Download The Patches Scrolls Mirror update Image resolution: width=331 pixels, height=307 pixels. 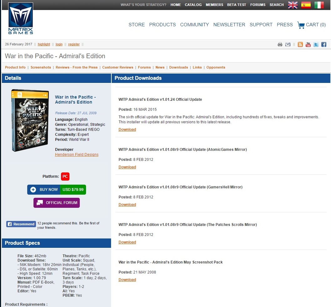(x=127, y=243)
